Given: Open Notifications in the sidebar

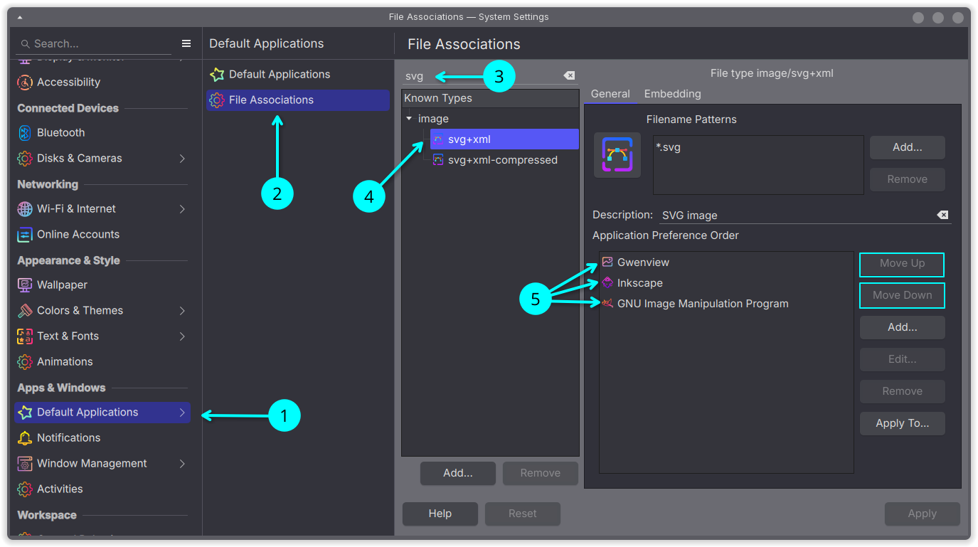Looking at the screenshot, I should (x=102, y=438).
